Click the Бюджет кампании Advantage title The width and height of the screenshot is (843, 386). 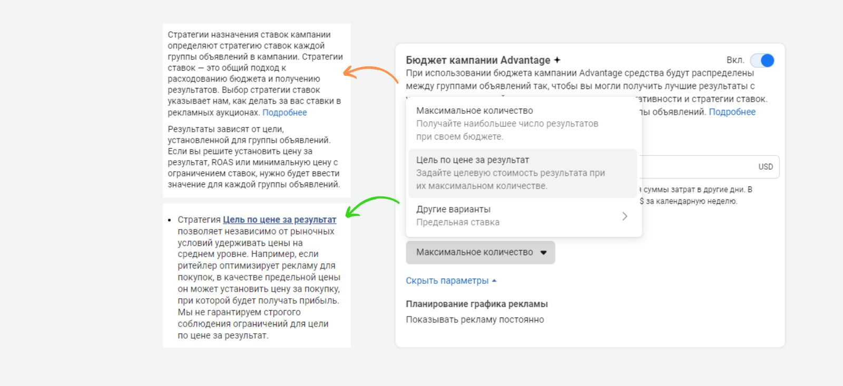(x=478, y=60)
